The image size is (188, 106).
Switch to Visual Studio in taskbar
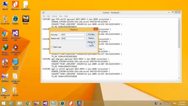[45, 103]
